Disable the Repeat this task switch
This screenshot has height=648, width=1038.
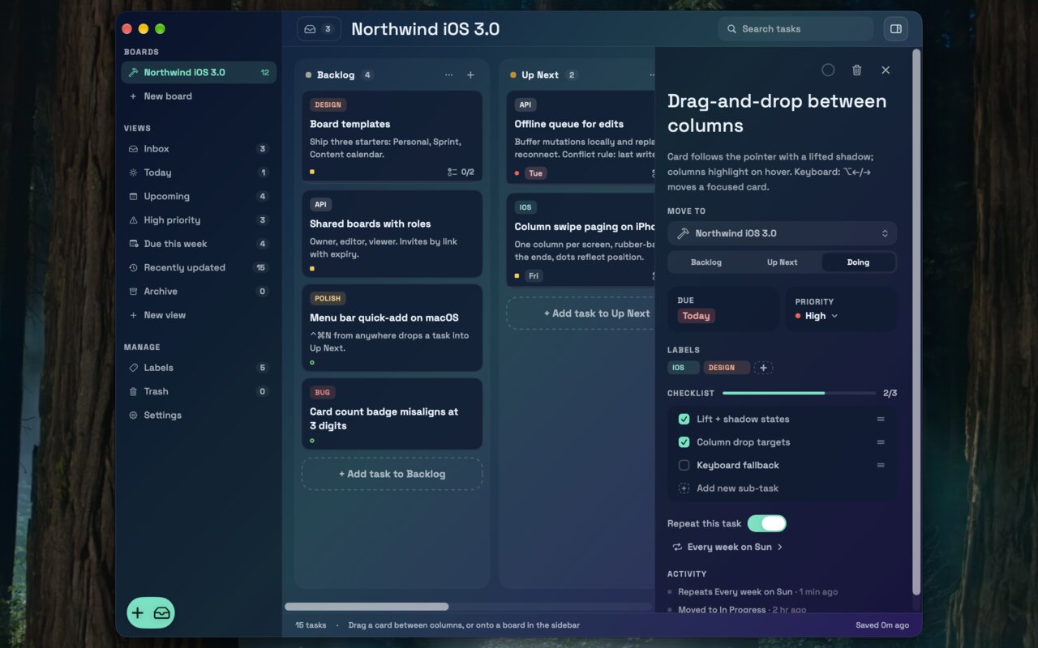(x=767, y=523)
